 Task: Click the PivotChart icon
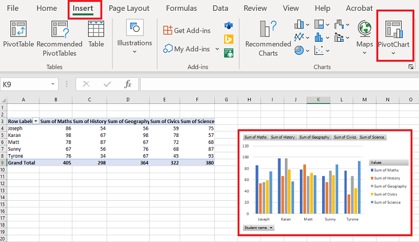click(x=394, y=30)
